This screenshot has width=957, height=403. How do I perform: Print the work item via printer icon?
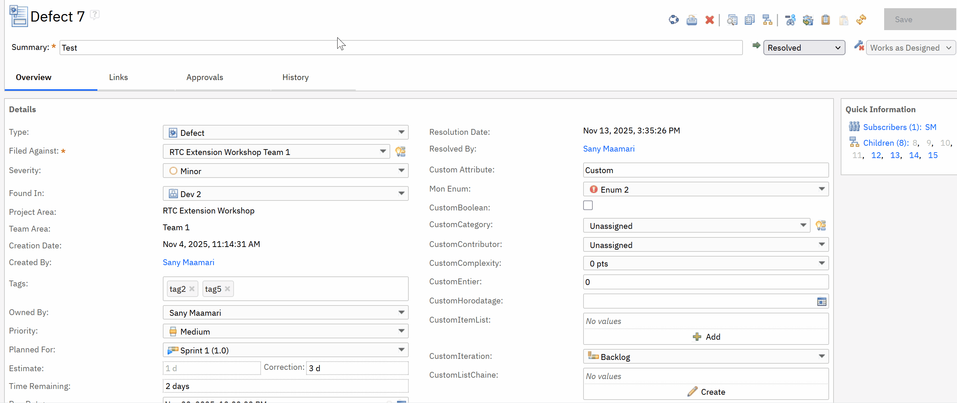pos(692,20)
